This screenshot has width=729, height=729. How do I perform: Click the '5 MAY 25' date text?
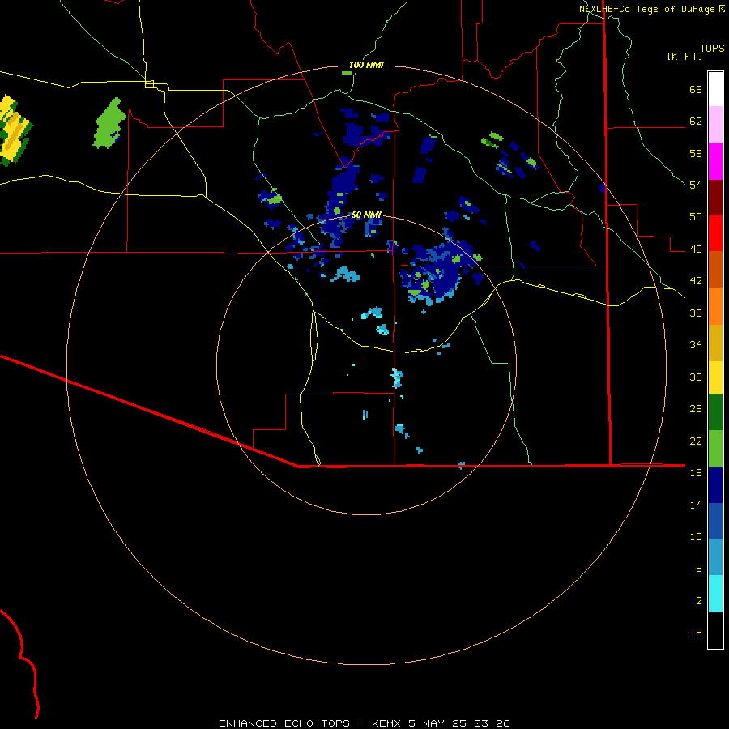click(x=438, y=723)
